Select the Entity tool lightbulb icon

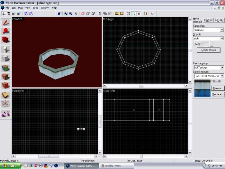click(5, 49)
